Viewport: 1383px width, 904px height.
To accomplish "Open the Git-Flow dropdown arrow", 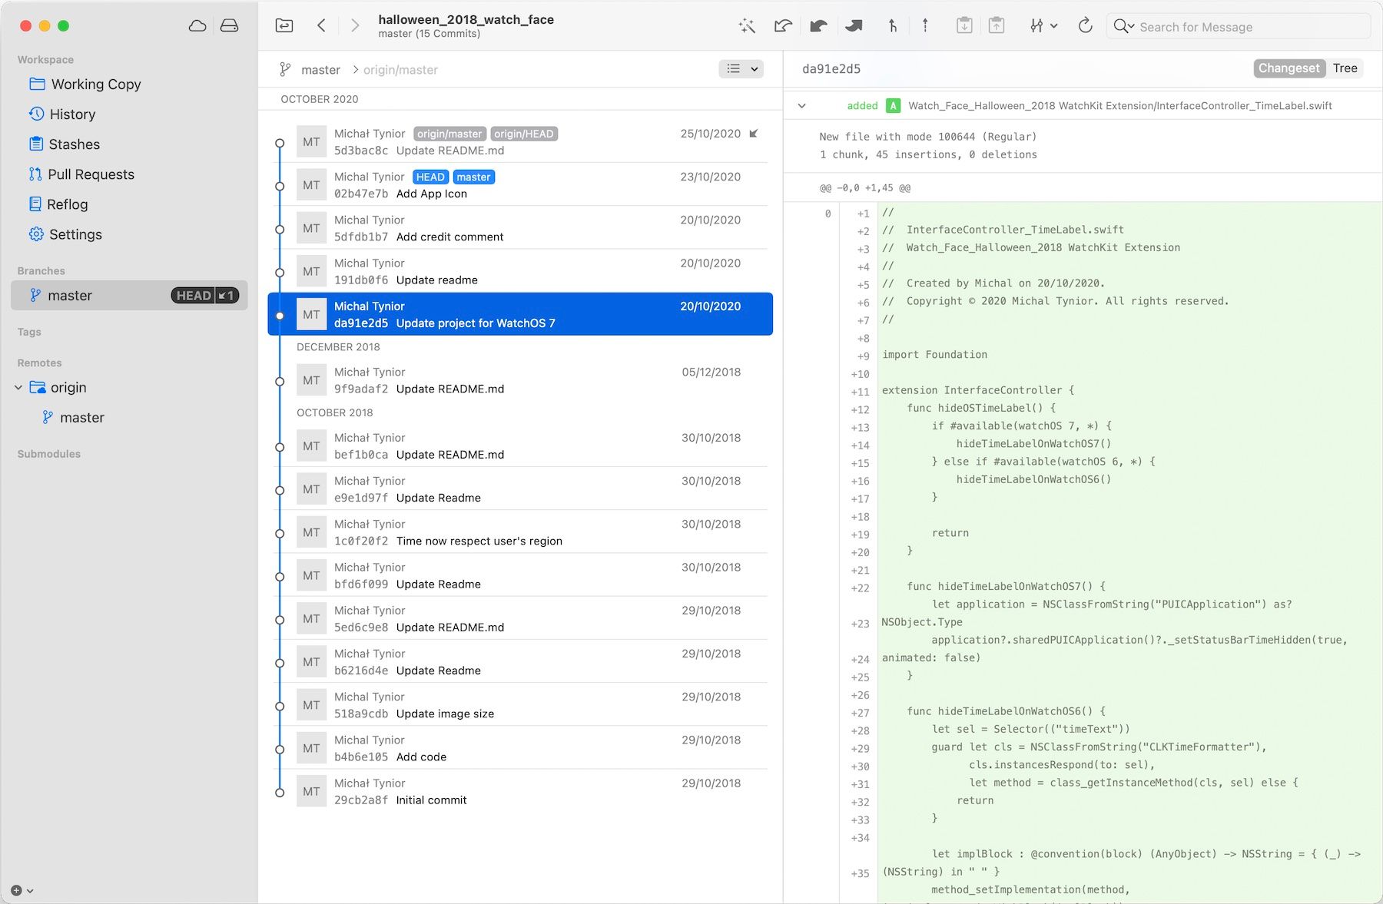I will click(x=1054, y=26).
